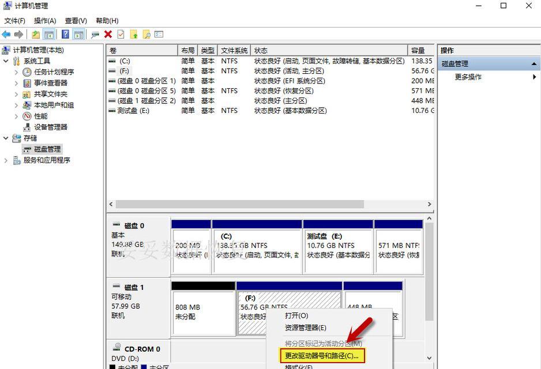Select 磁盘 0 磁盘分区 5 volume row

point(270,91)
